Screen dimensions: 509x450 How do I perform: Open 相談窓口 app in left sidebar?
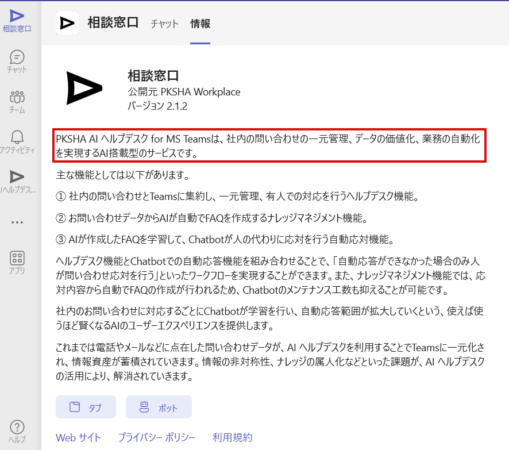[17, 21]
